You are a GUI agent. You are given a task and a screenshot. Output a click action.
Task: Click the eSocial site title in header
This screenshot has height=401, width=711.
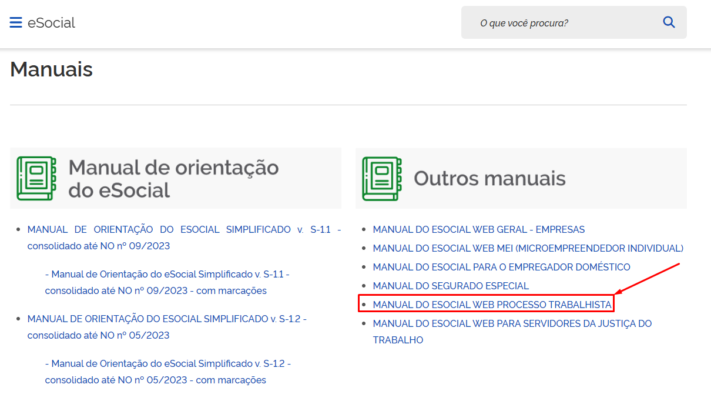tap(51, 23)
